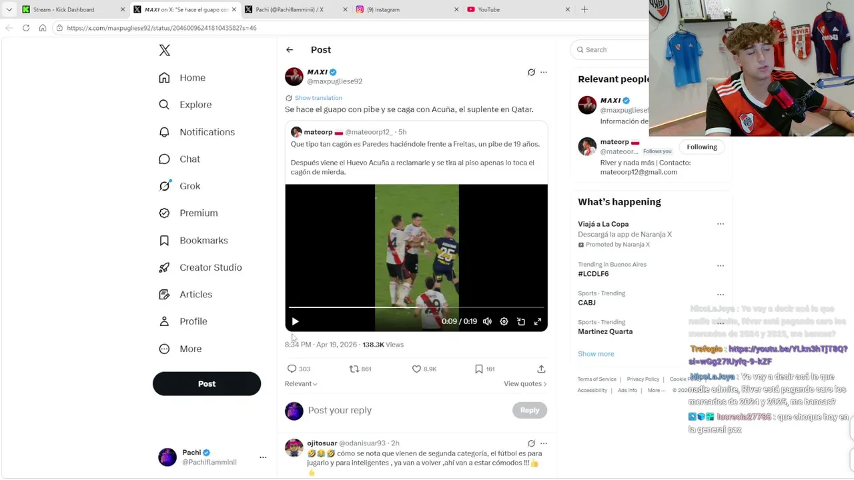The image size is (854, 480).
Task: Go back using the Post arrow
Action: (290, 50)
